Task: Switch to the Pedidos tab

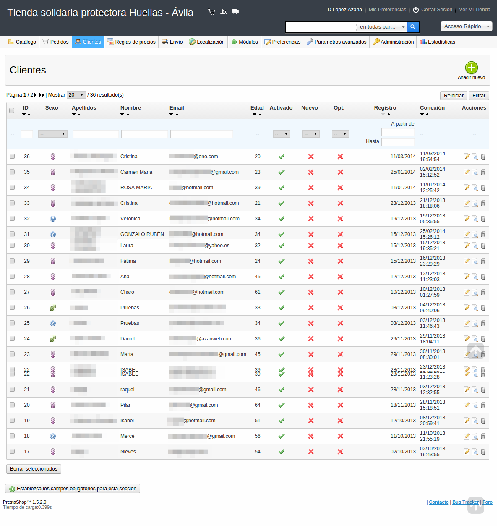Action: coord(55,42)
